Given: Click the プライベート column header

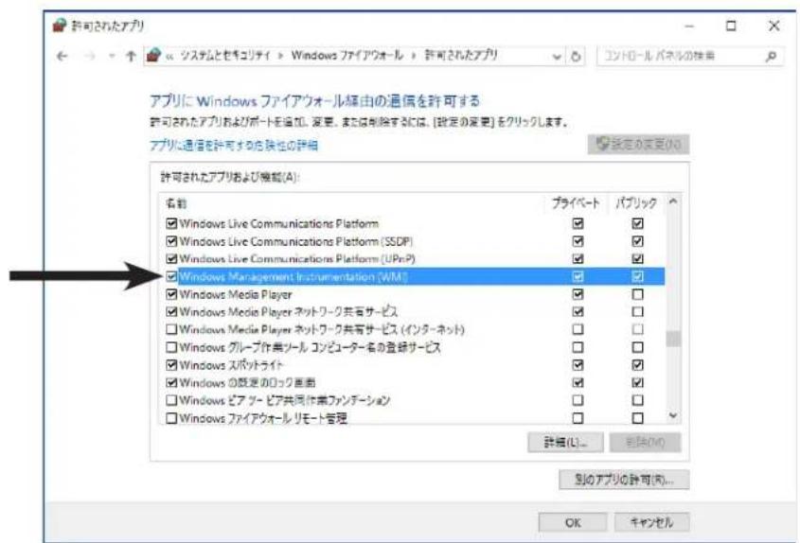Looking at the screenshot, I should point(576,203).
